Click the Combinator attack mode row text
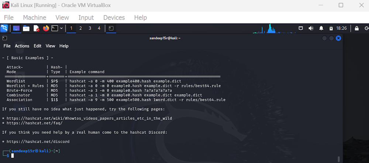This screenshot has width=369, height=163. coord(18,95)
